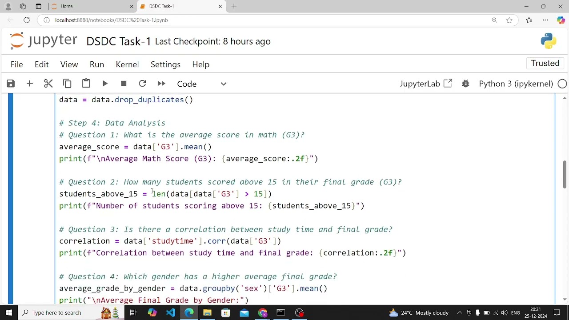Open the Help menu

(x=200, y=64)
